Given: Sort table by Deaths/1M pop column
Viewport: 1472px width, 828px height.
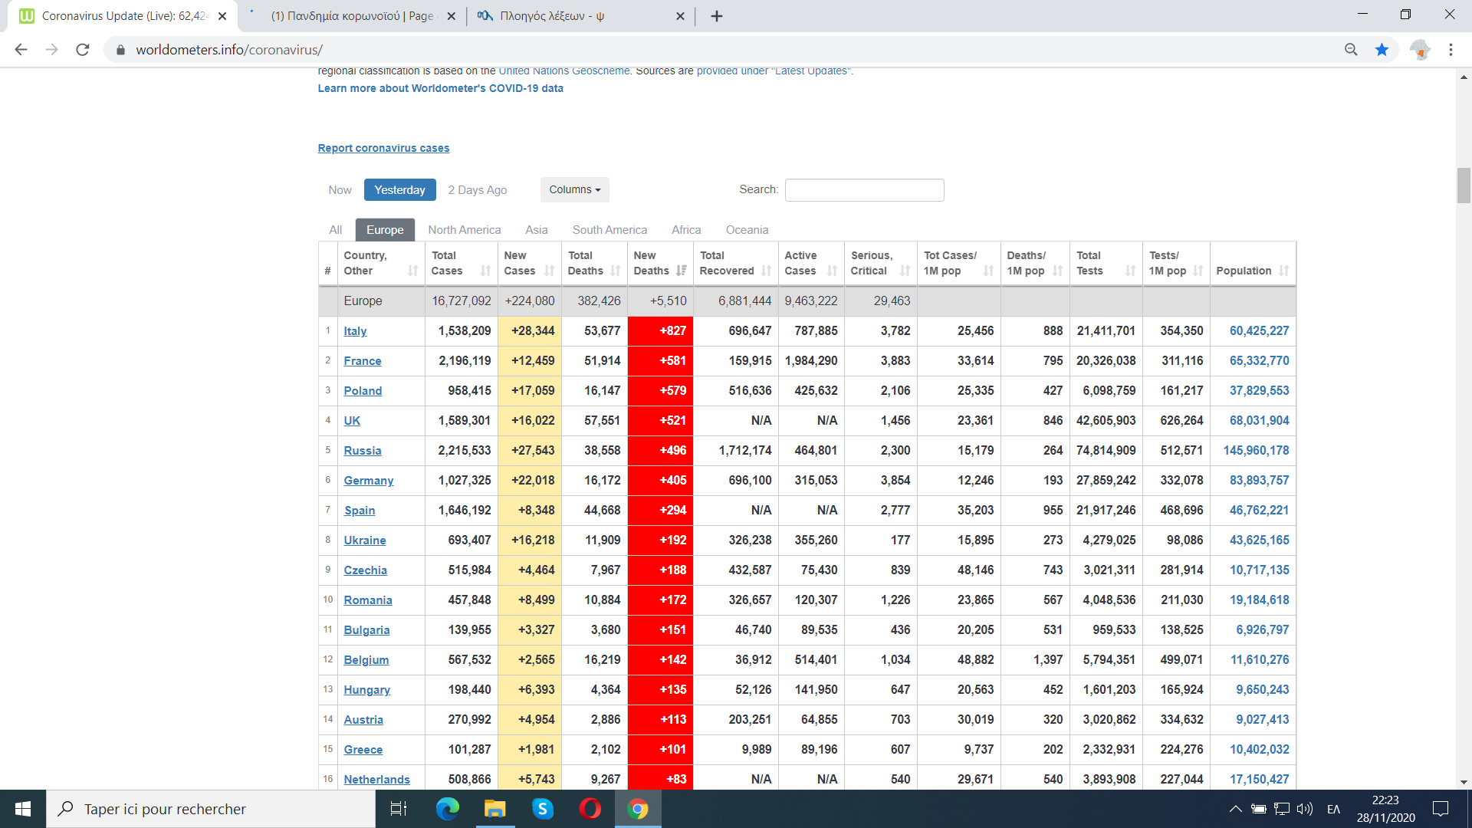Looking at the screenshot, I should [x=1035, y=263].
